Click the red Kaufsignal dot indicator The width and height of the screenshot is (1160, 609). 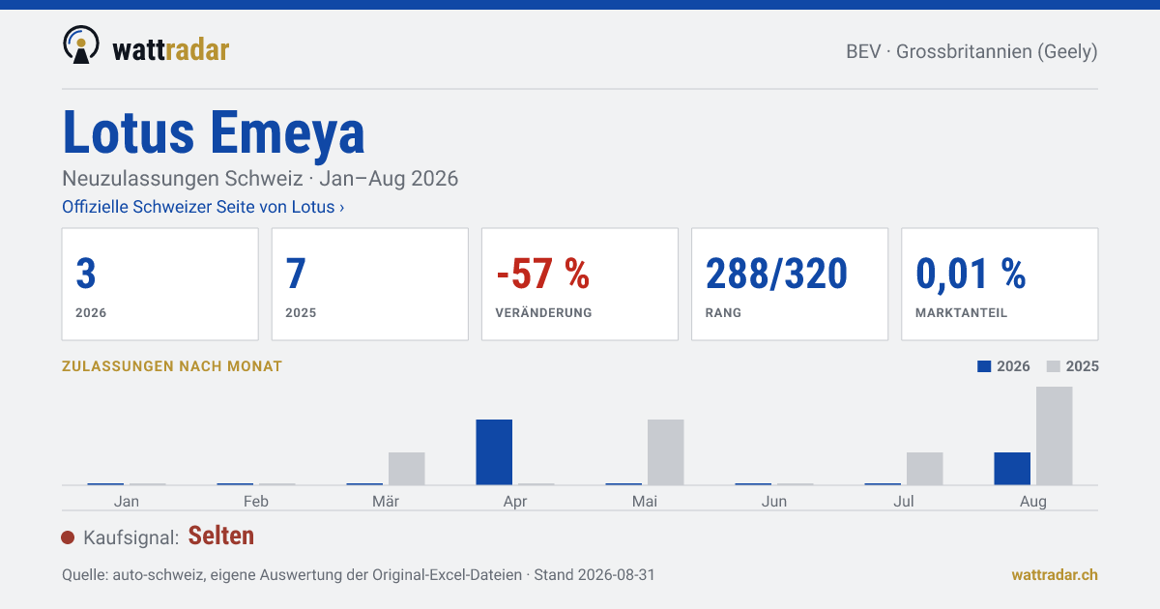(68, 537)
